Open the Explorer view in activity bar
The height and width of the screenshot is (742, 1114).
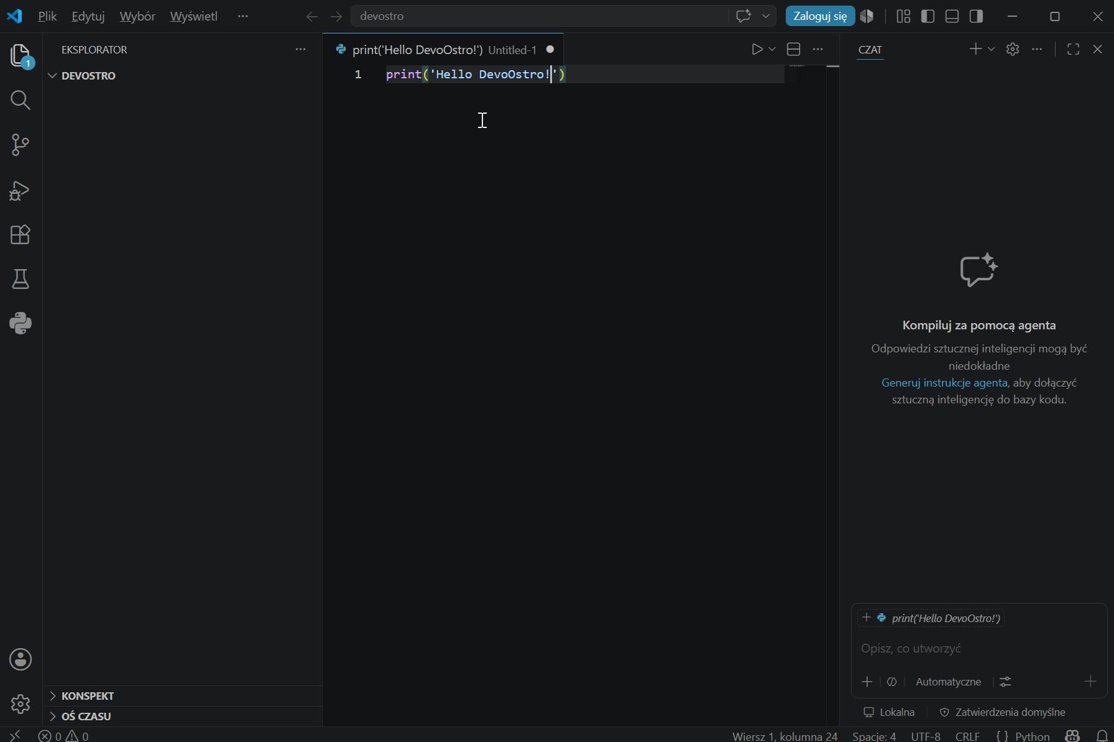tap(21, 56)
